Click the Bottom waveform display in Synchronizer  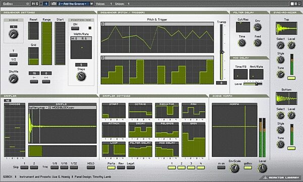click(286, 99)
